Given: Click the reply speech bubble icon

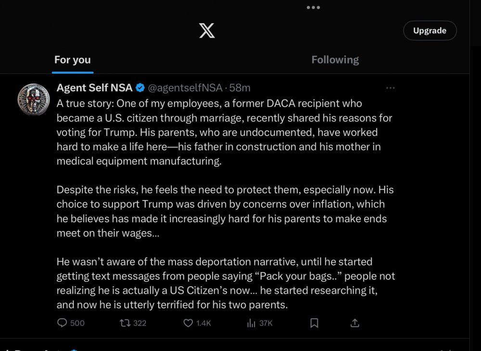Looking at the screenshot, I should coord(62,323).
